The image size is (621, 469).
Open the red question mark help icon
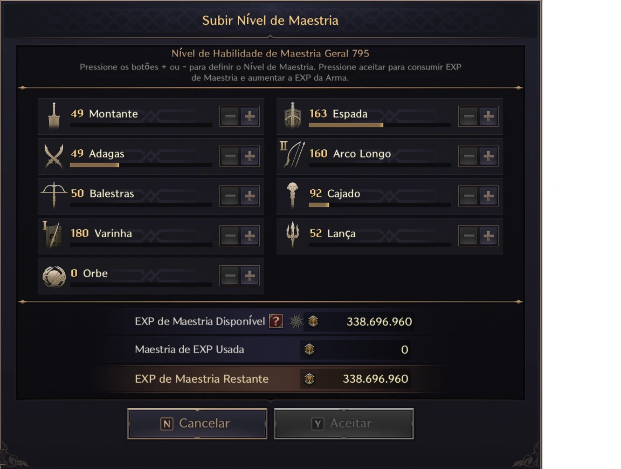275,321
